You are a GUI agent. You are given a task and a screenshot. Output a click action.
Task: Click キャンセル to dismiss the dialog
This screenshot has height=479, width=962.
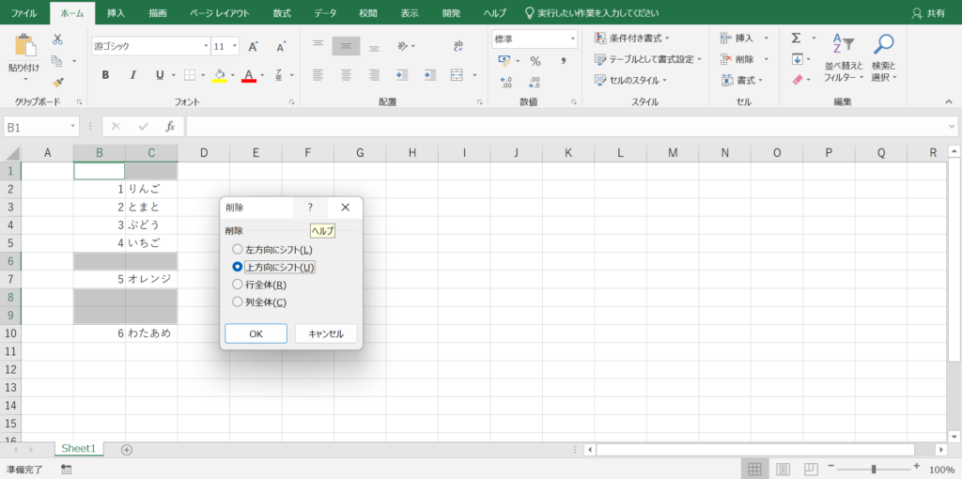pyautogui.click(x=325, y=333)
